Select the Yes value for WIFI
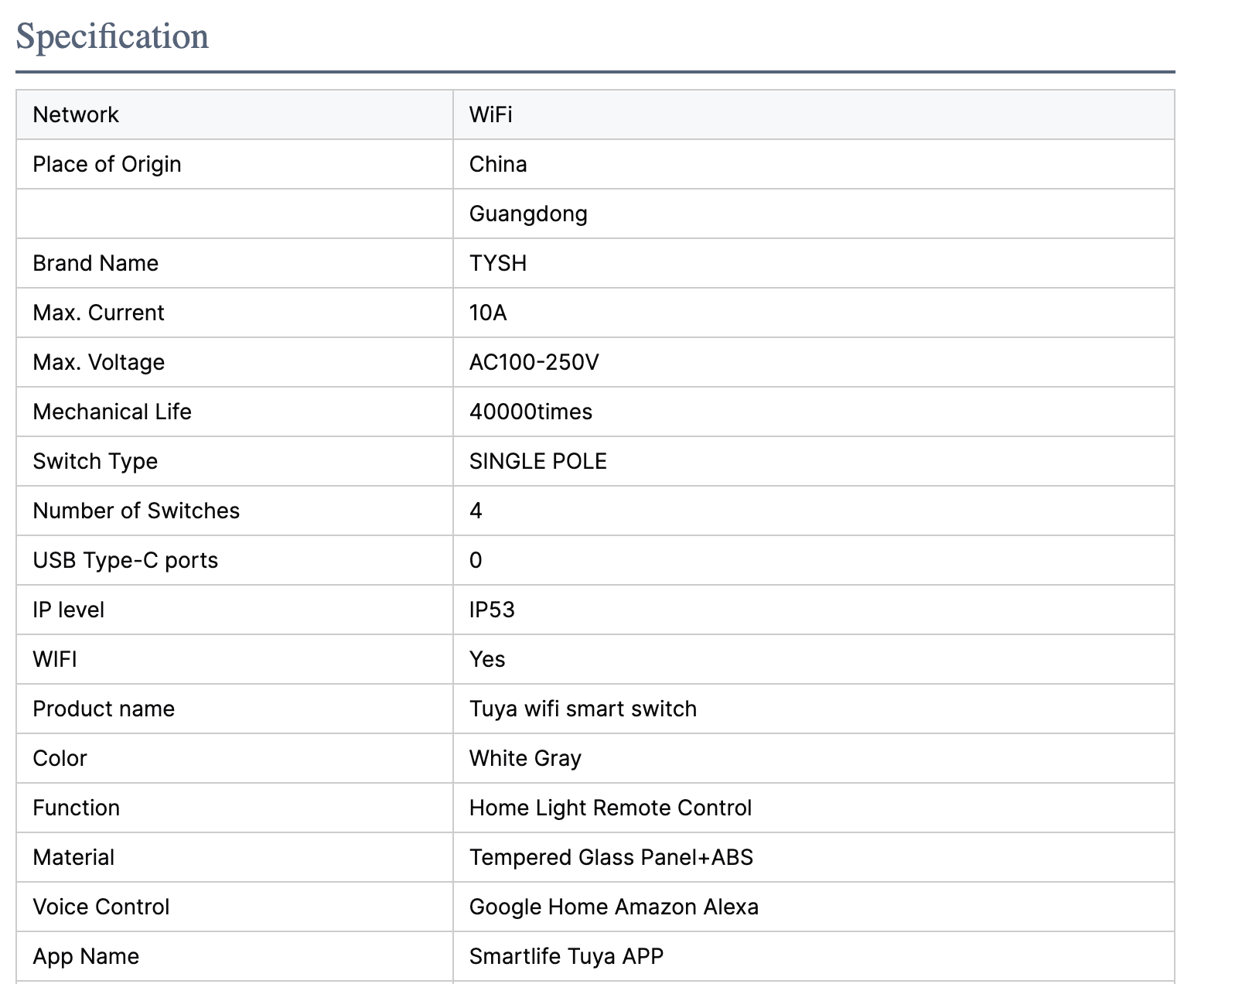 point(487,659)
